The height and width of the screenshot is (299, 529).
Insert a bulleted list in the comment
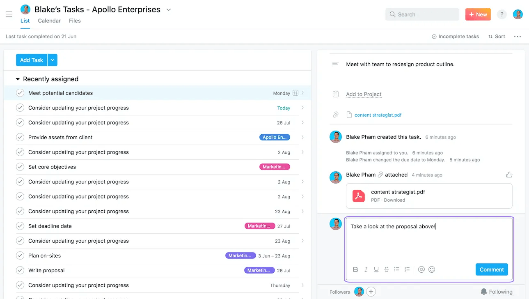(x=396, y=269)
